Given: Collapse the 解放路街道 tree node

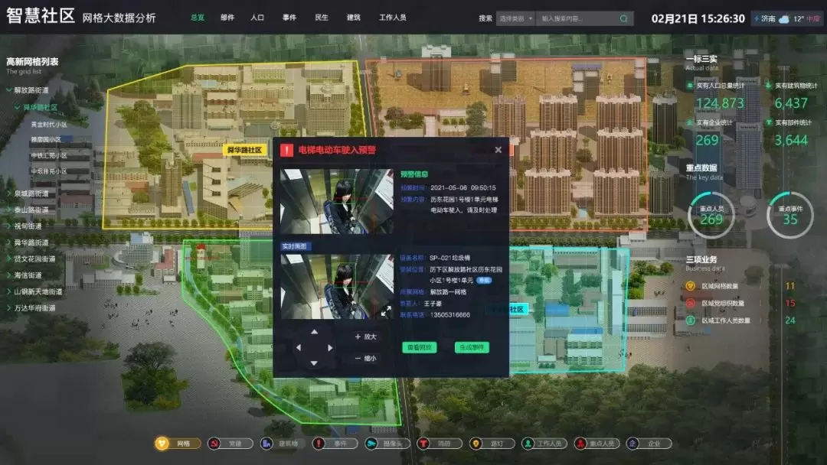Looking at the screenshot, I should tap(10, 90).
